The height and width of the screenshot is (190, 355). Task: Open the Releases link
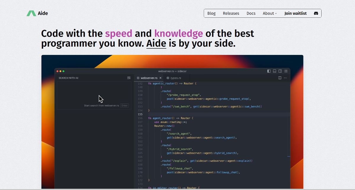click(231, 13)
